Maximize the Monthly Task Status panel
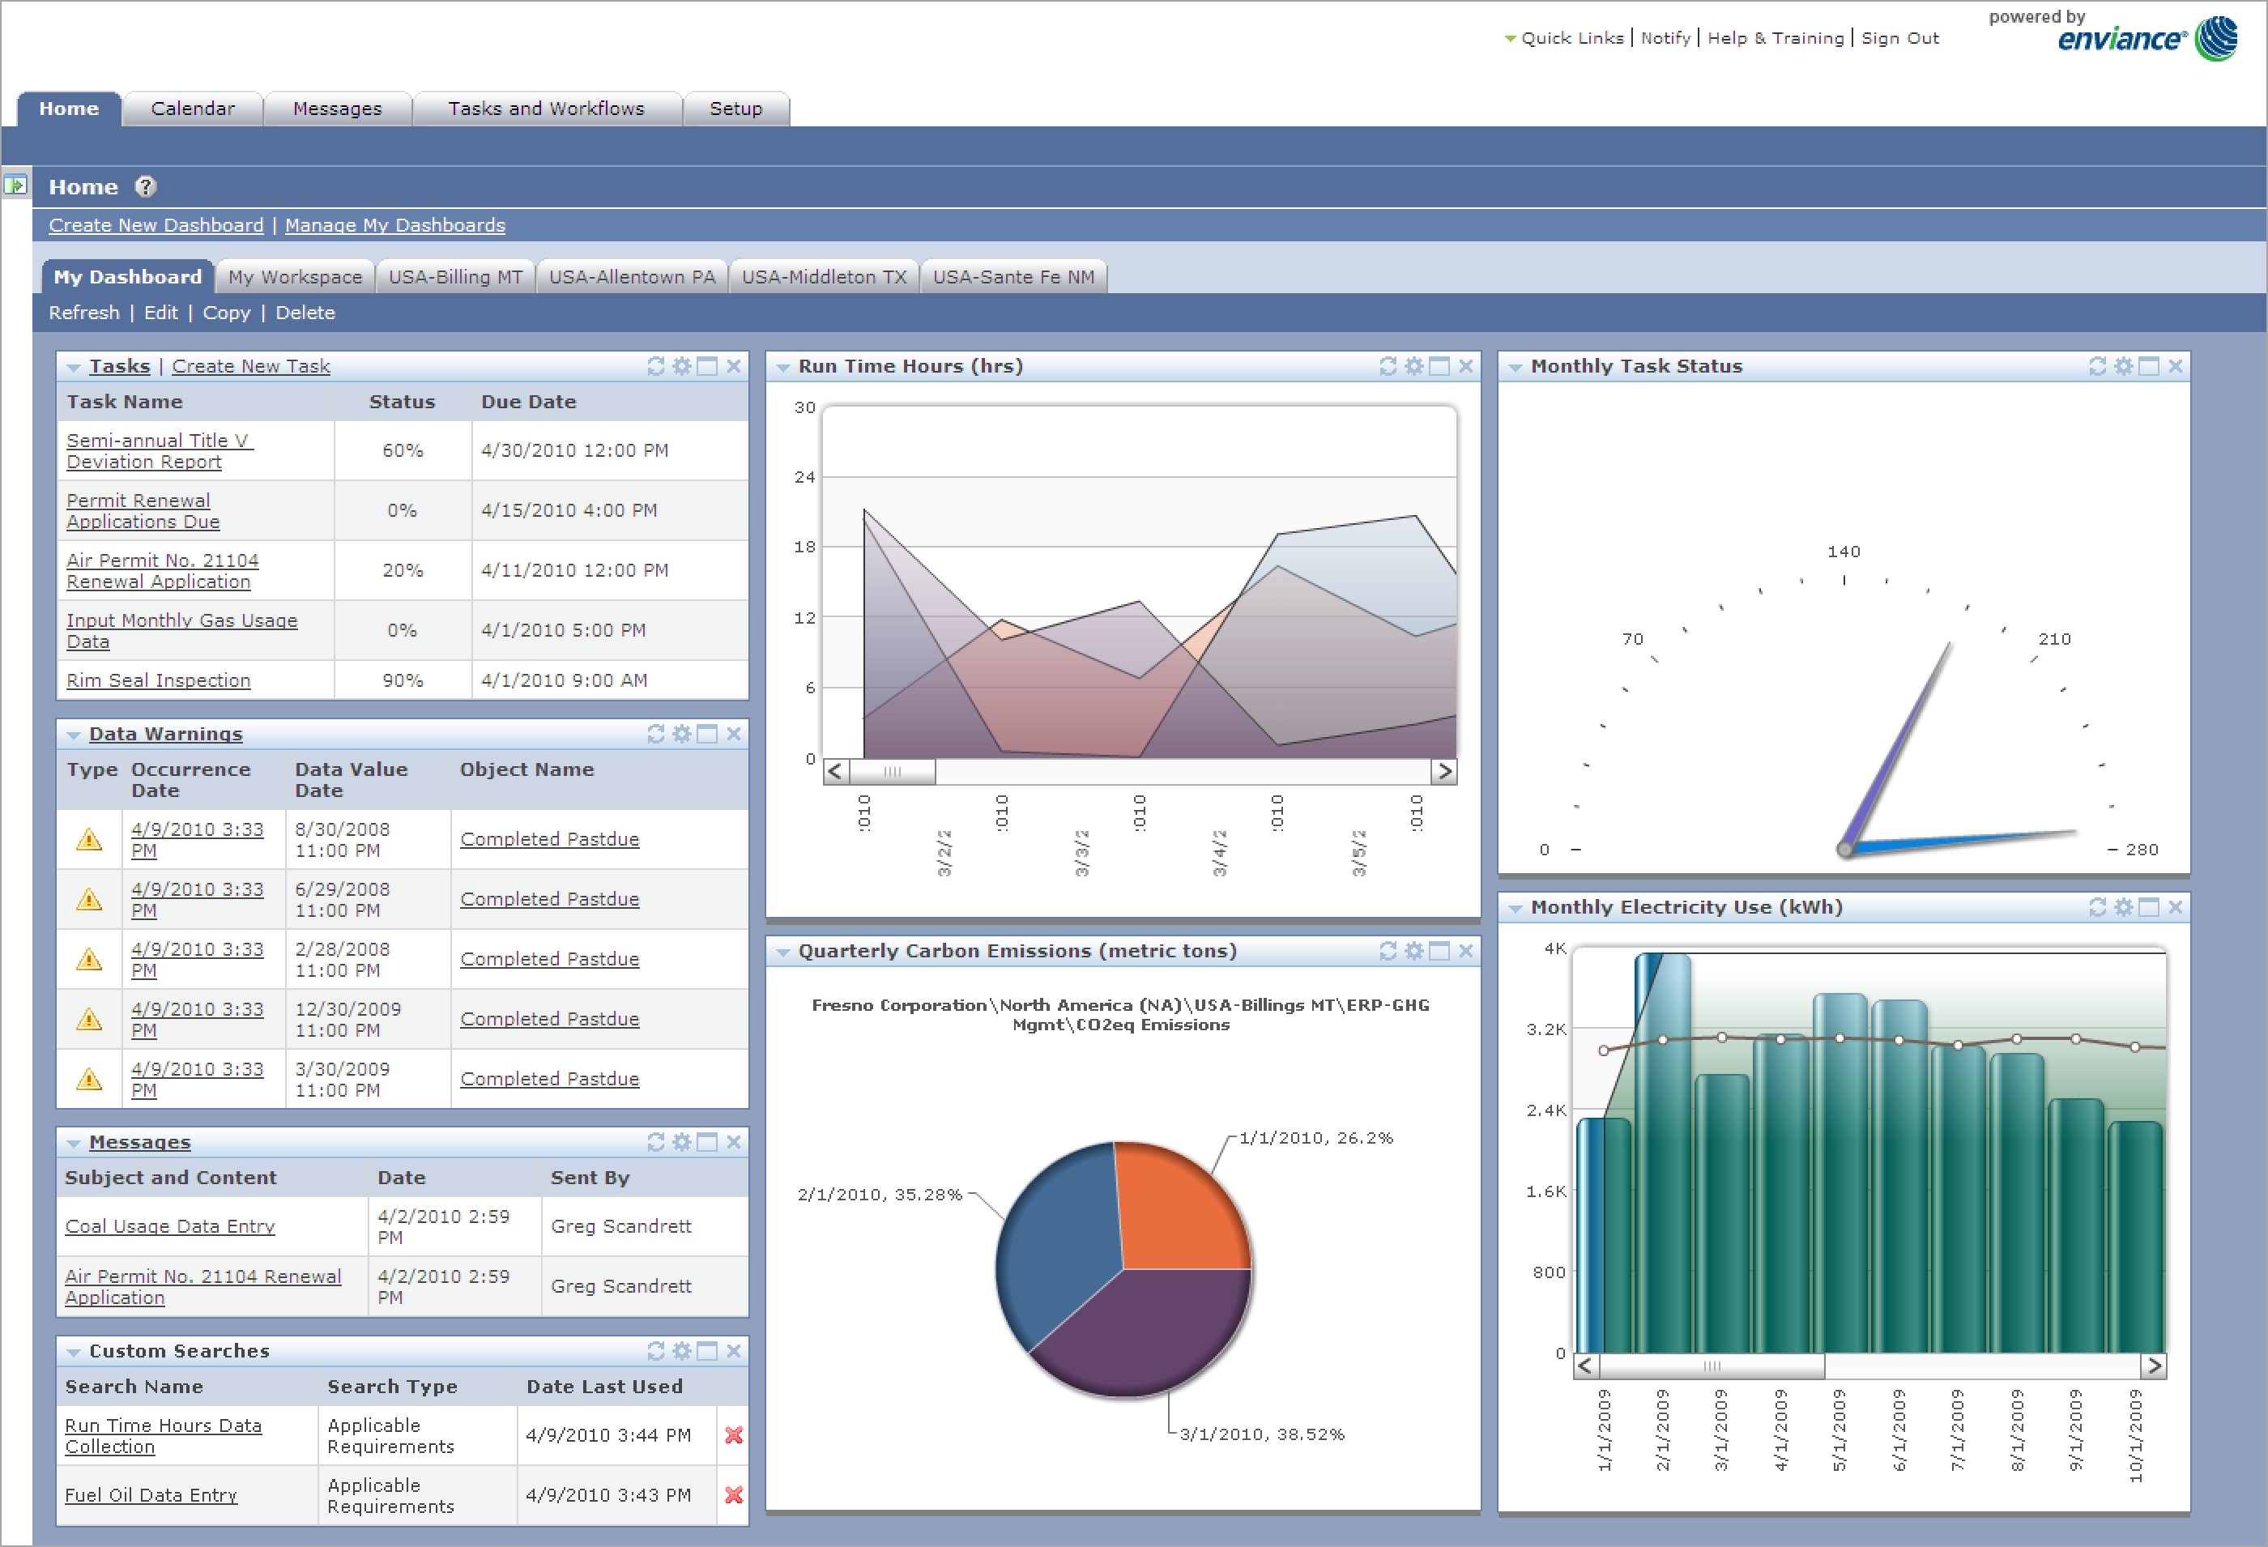2268x1547 pixels. [x=2148, y=366]
